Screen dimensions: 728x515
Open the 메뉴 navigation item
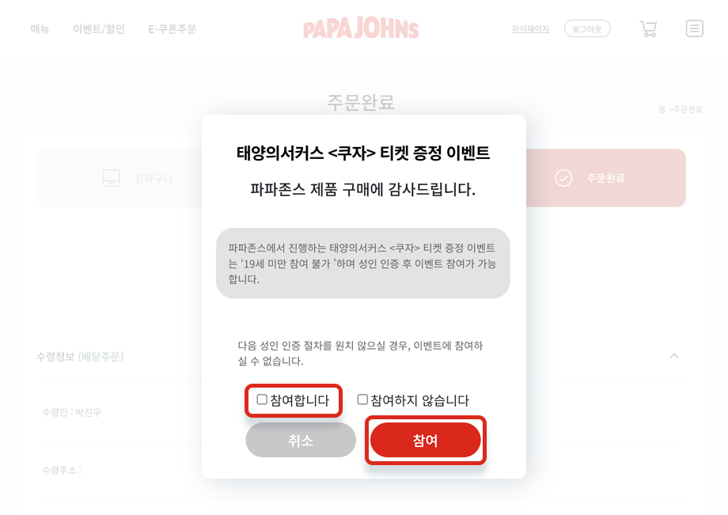40,29
